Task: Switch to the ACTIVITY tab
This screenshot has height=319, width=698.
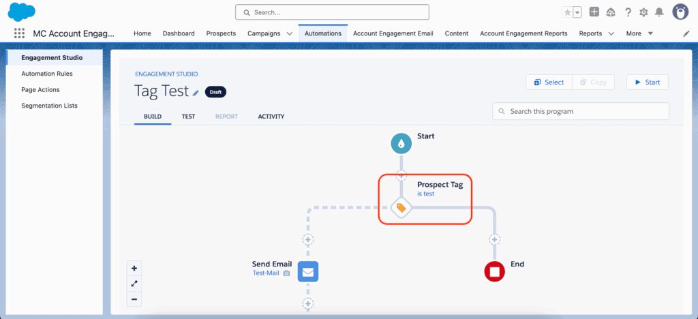Action: 271,117
